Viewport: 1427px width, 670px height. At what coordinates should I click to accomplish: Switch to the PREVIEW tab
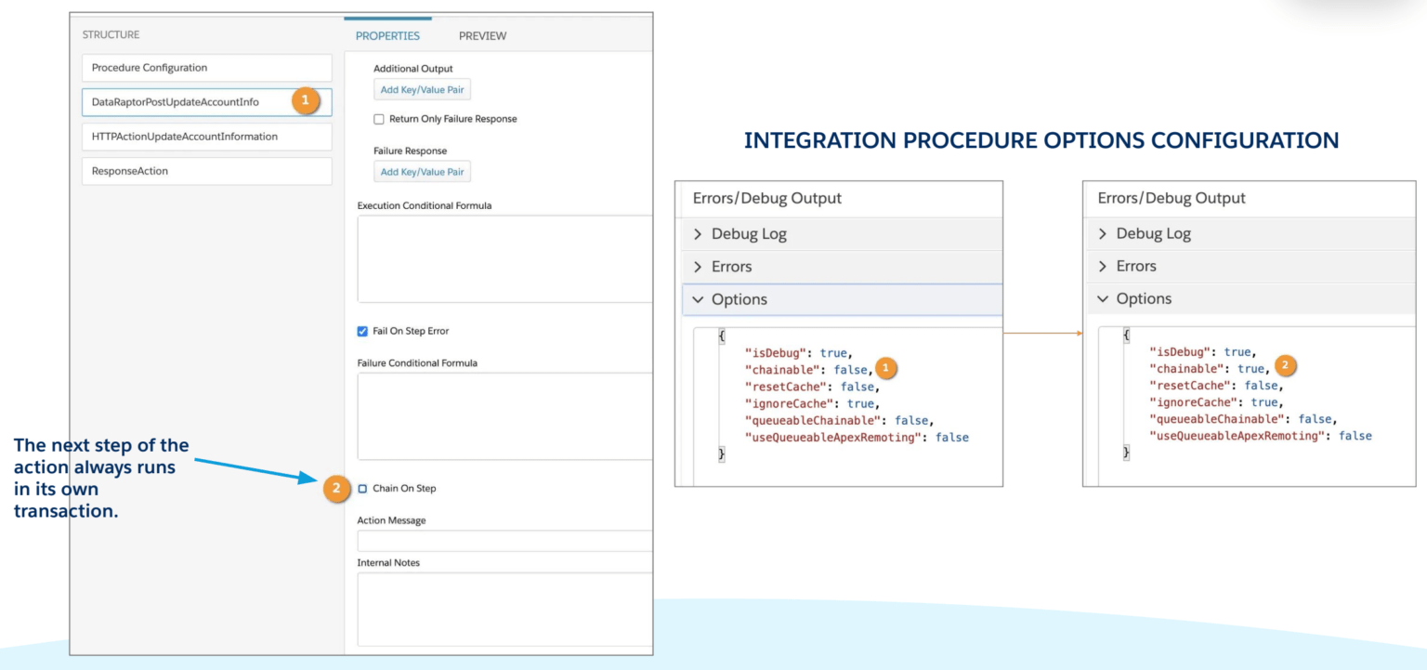coord(482,35)
